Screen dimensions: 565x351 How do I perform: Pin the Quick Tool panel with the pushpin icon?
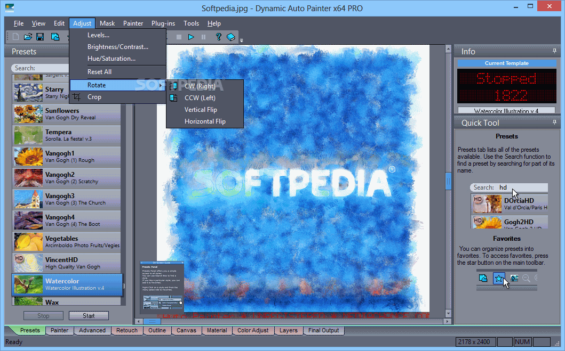coord(554,123)
